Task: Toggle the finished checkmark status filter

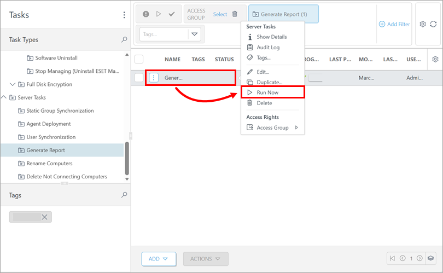Action: click(172, 14)
